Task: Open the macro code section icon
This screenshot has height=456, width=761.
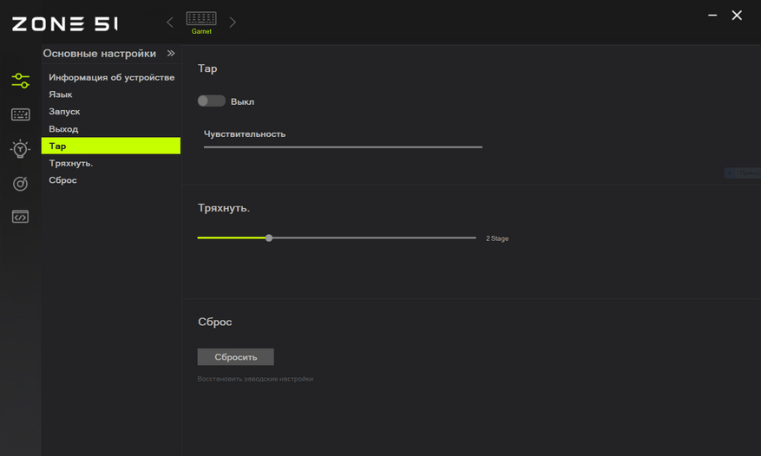Action: coord(20,217)
